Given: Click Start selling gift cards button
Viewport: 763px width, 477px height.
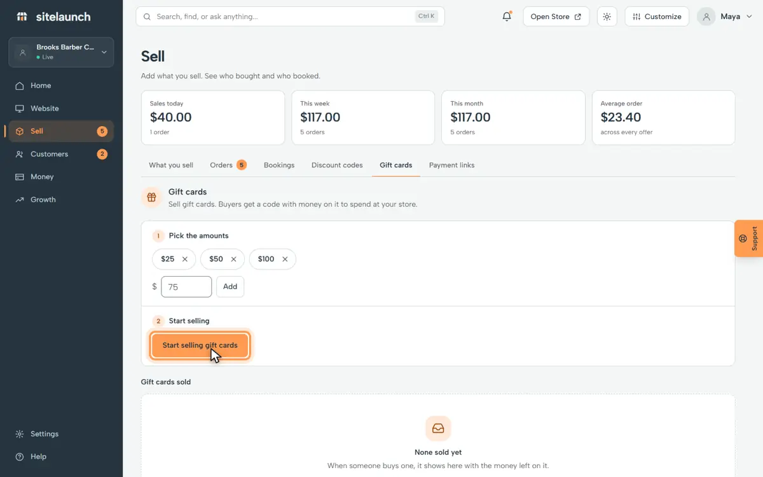Looking at the screenshot, I should 200,345.
